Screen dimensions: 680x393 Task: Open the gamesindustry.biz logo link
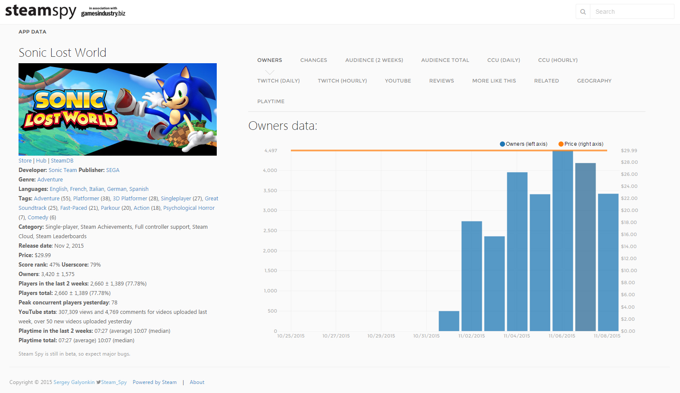103,12
